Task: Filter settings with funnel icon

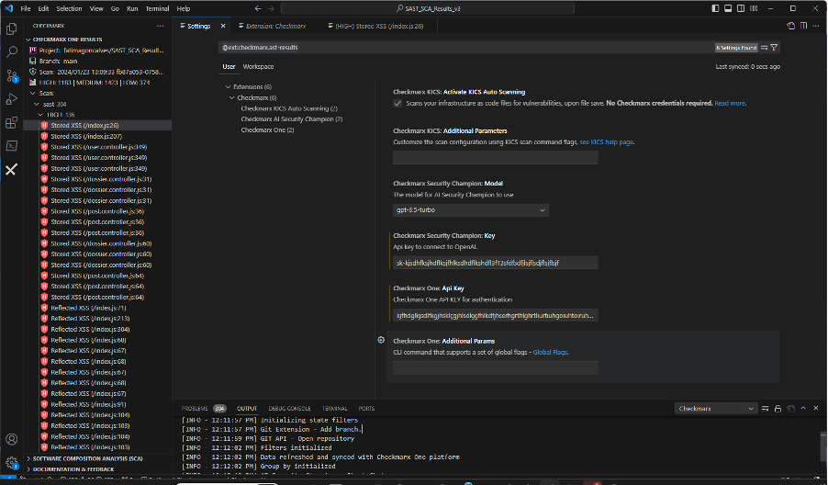Action: pos(774,48)
